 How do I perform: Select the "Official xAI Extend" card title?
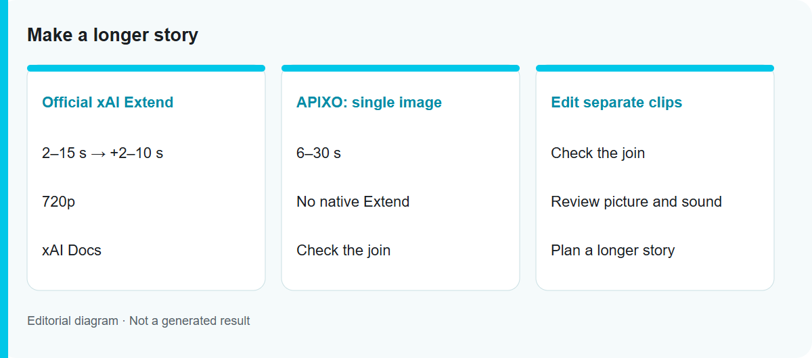coord(108,103)
